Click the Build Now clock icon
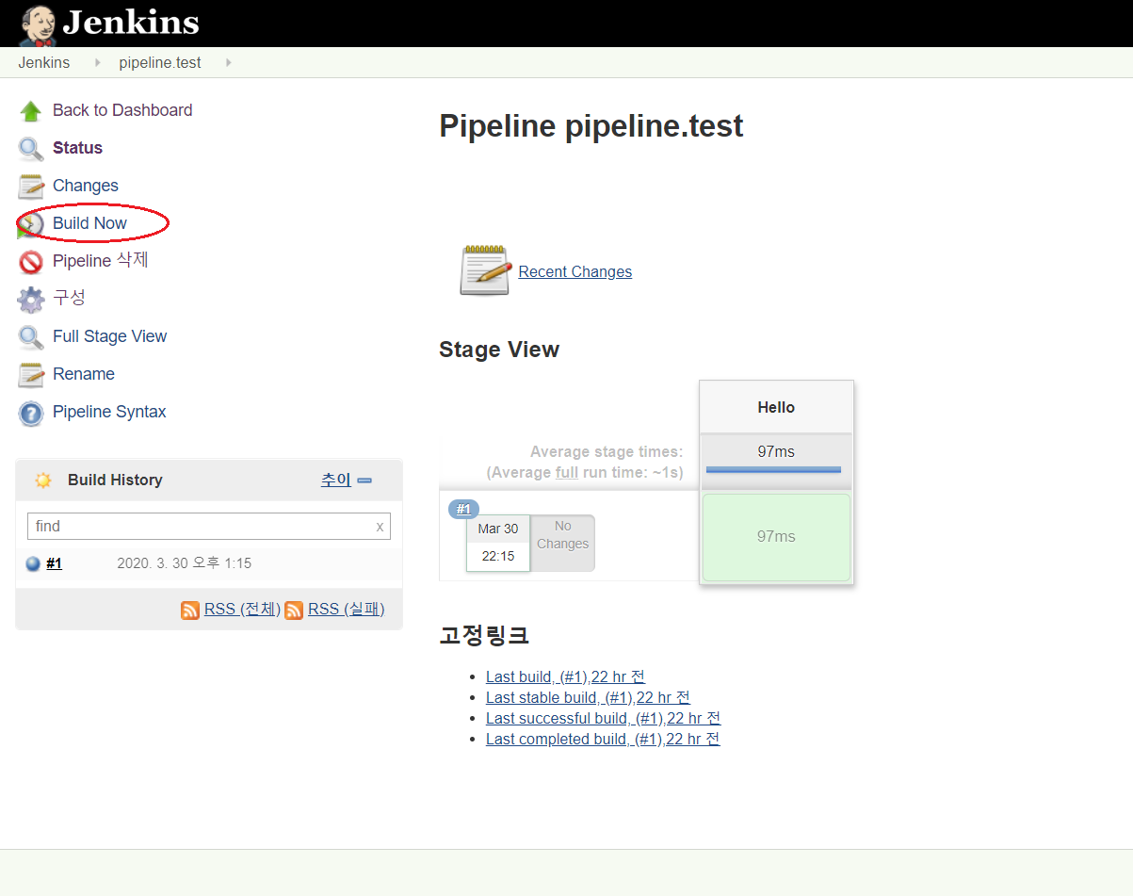 (31, 224)
